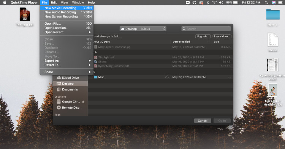Click the iCloud download icon for Misc
Viewport: 285px width, 149px height.
click(x=167, y=77)
